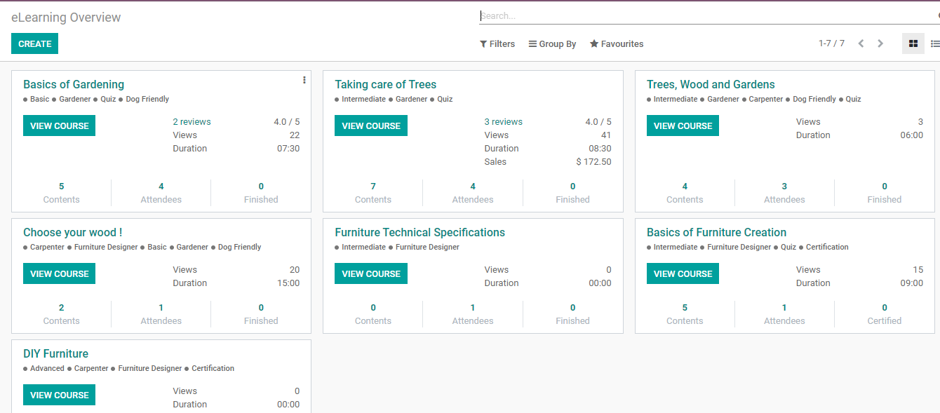Click the $ 172.50 sales value
This screenshot has height=413, width=940.
tap(593, 161)
